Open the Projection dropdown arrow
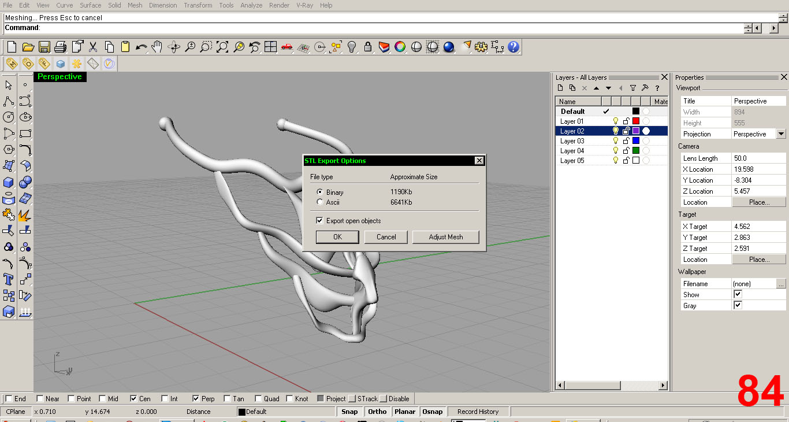Image resolution: width=789 pixels, height=422 pixels. tap(781, 134)
